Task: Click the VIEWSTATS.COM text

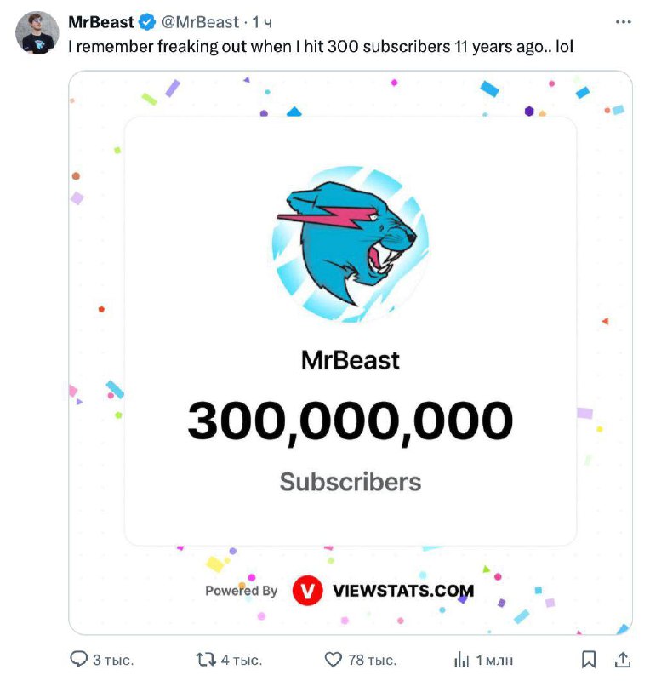Action: 403,591
